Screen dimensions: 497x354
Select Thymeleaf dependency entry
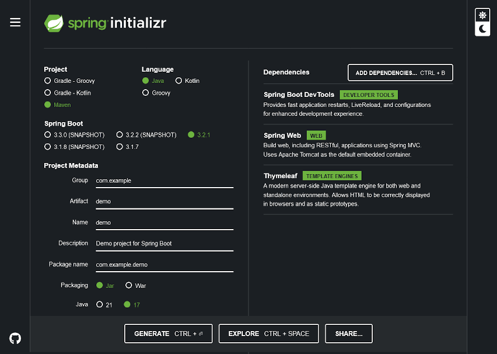(x=358, y=190)
